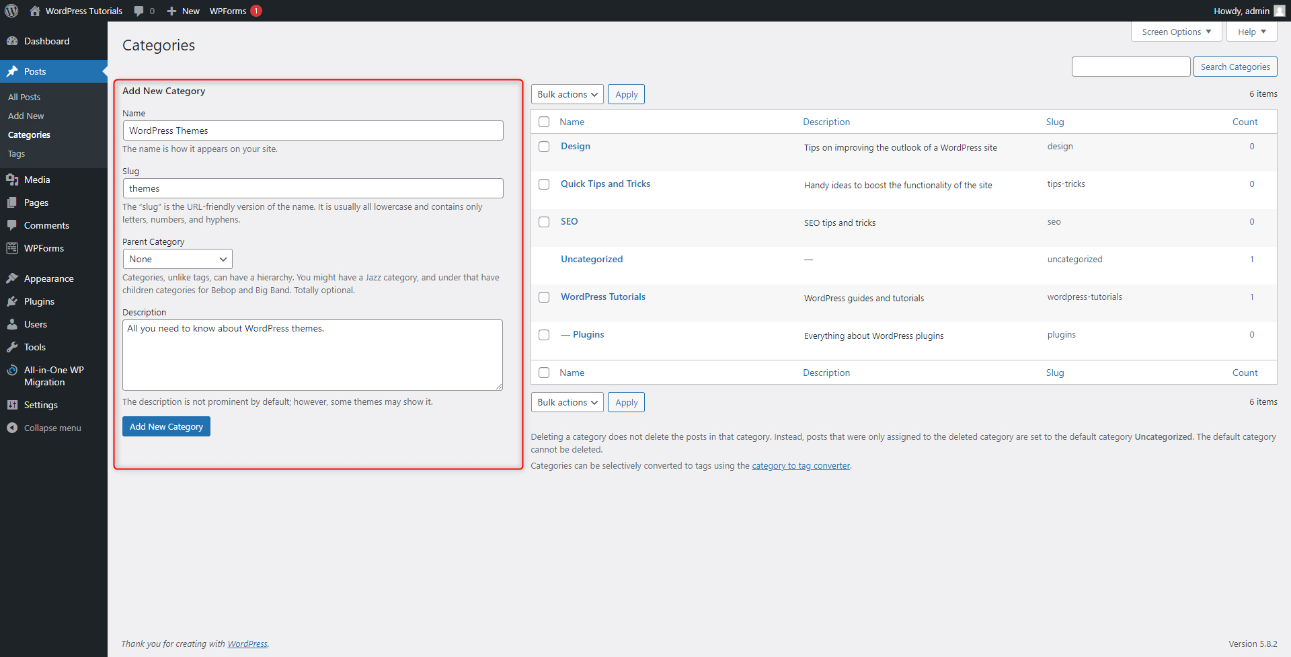
Task: Click the top Apply button
Action: pos(627,94)
